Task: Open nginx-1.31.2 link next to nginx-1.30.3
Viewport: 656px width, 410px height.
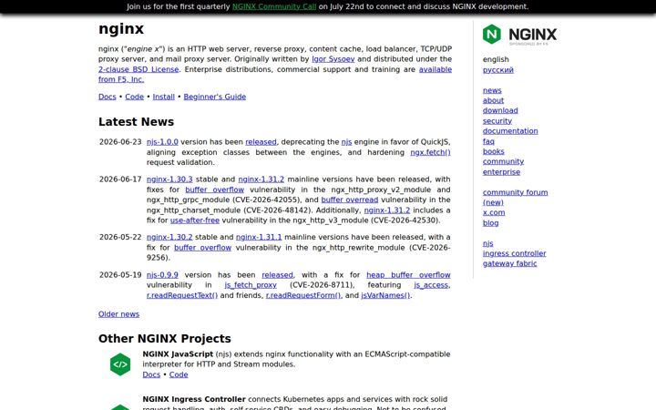Action: tap(261, 179)
